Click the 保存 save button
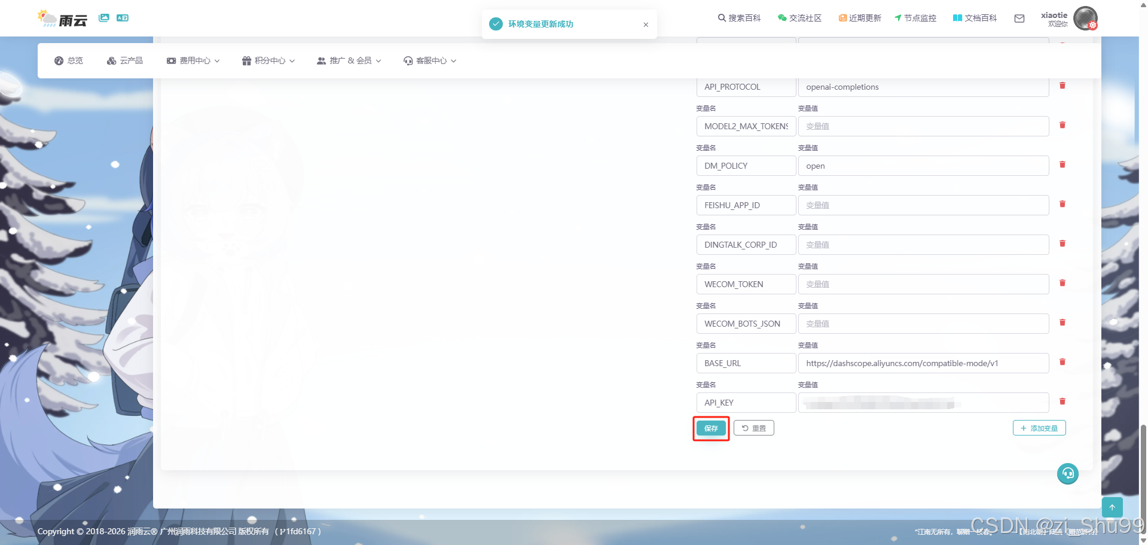 tap(710, 428)
